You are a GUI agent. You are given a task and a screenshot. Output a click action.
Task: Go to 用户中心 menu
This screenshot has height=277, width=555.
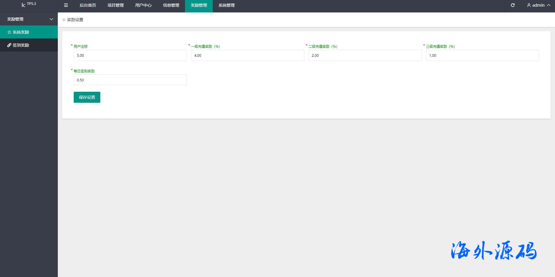click(x=143, y=5)
